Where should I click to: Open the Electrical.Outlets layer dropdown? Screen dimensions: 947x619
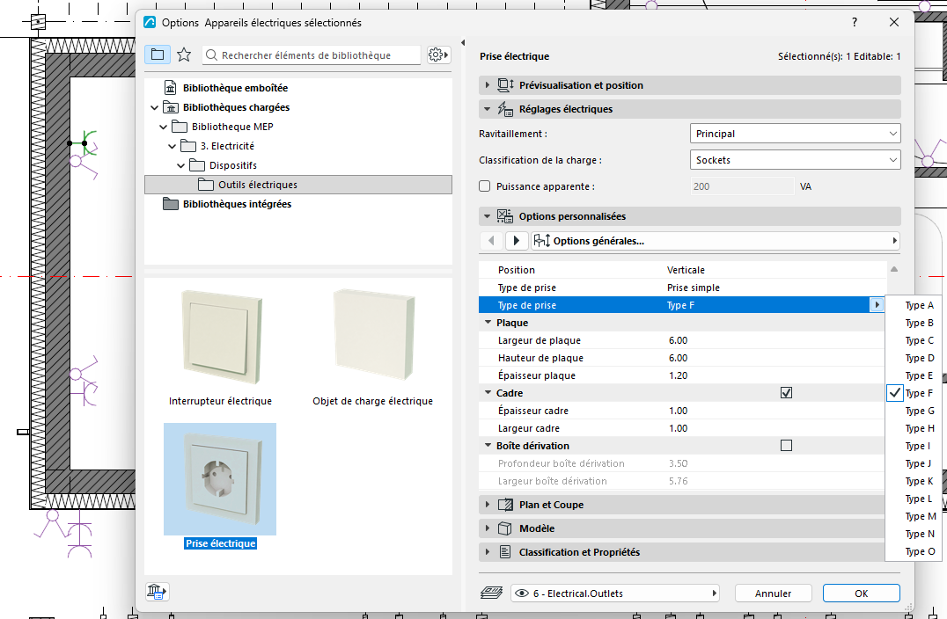[615, 593]
